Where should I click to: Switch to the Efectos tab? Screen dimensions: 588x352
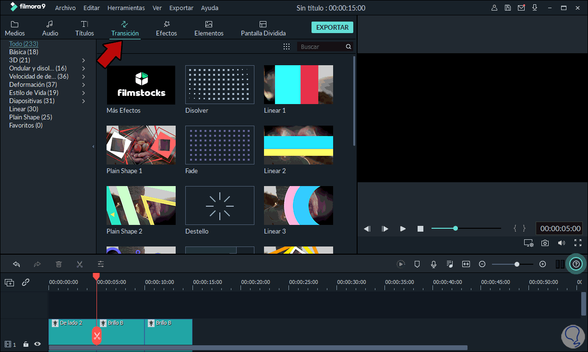[166, 27]
